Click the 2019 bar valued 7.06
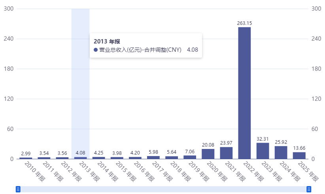The height and width of the screenshot is (194, 325). coord(190,157)
